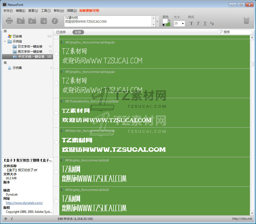Click the 199 种字体 status bar text
The width and height of the screenshot is (256, 224).
75,219
